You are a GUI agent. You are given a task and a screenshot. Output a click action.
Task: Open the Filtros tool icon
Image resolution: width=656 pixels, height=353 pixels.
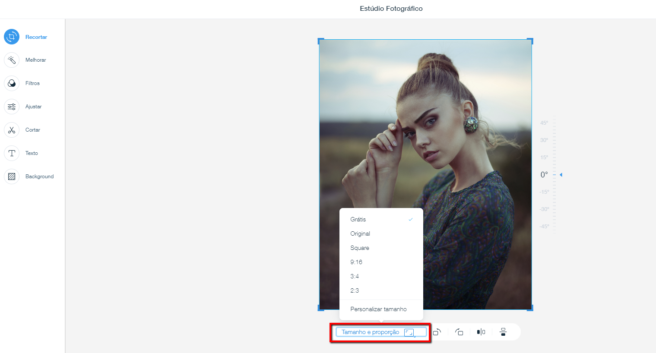pyautogui.click(x=12, y=83)
